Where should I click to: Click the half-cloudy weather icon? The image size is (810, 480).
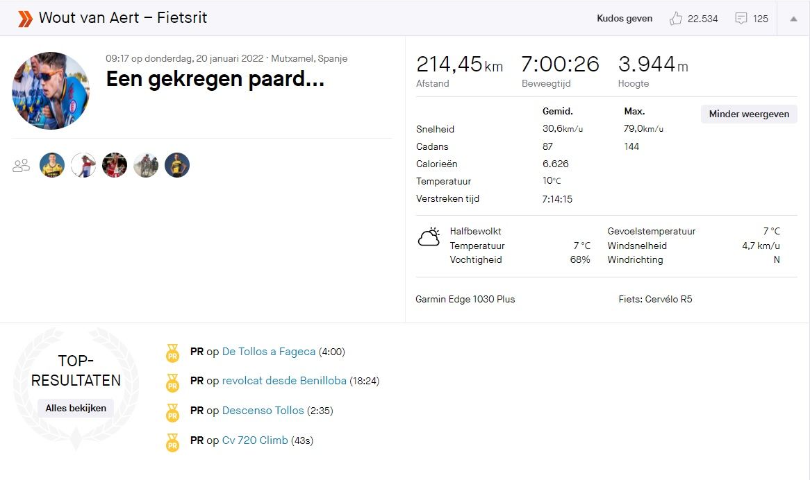coord(429,237)
